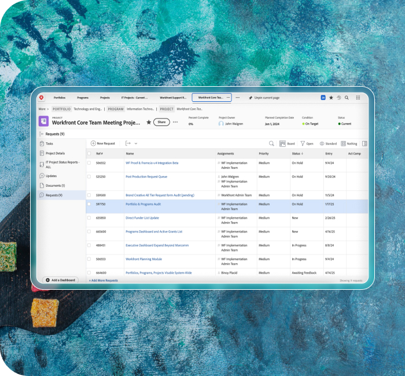Click the search magnifier in the top navigation
This screenshot has height=376, width=405.
[347, 98]
